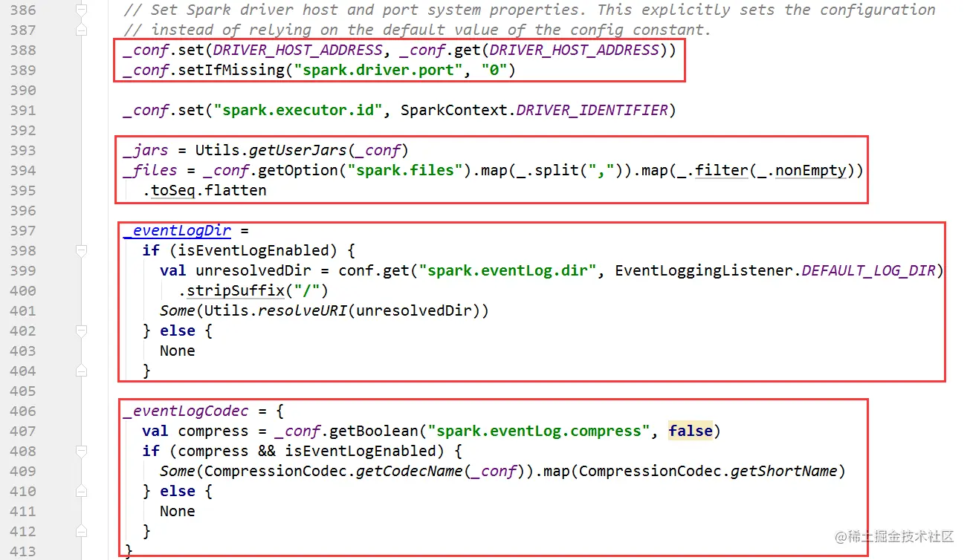This screenshot has width=970, height=560.
Task: Click the _jars variable
Action: (x=145, y=151)
